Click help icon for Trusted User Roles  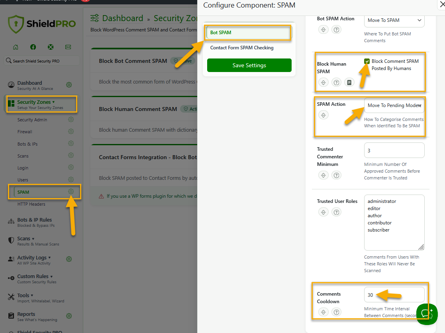(336, 212)
